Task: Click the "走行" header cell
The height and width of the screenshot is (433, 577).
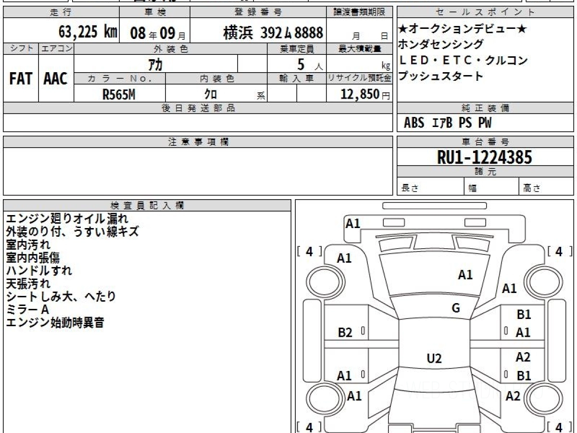Action: [60, 13]
